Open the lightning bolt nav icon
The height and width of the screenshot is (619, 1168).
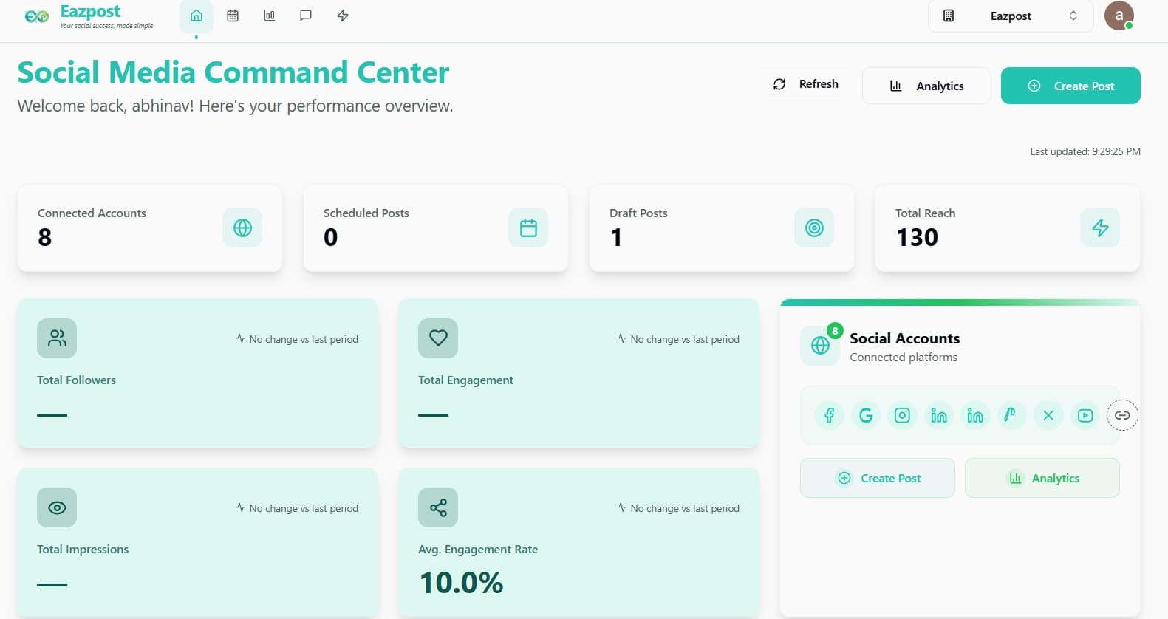tap(343, 16)
